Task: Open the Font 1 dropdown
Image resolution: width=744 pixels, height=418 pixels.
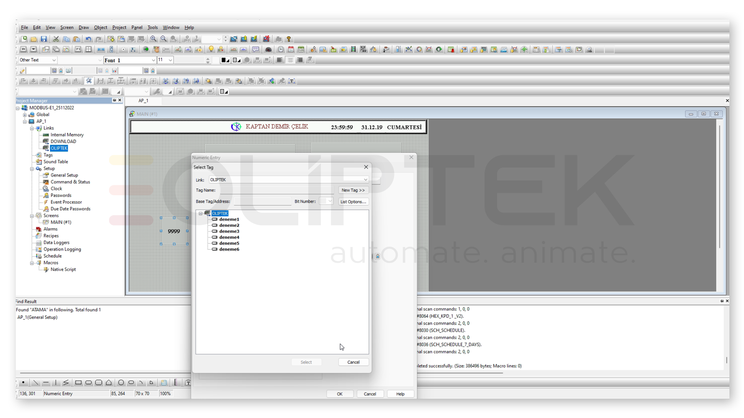Action: click(153, 60)
